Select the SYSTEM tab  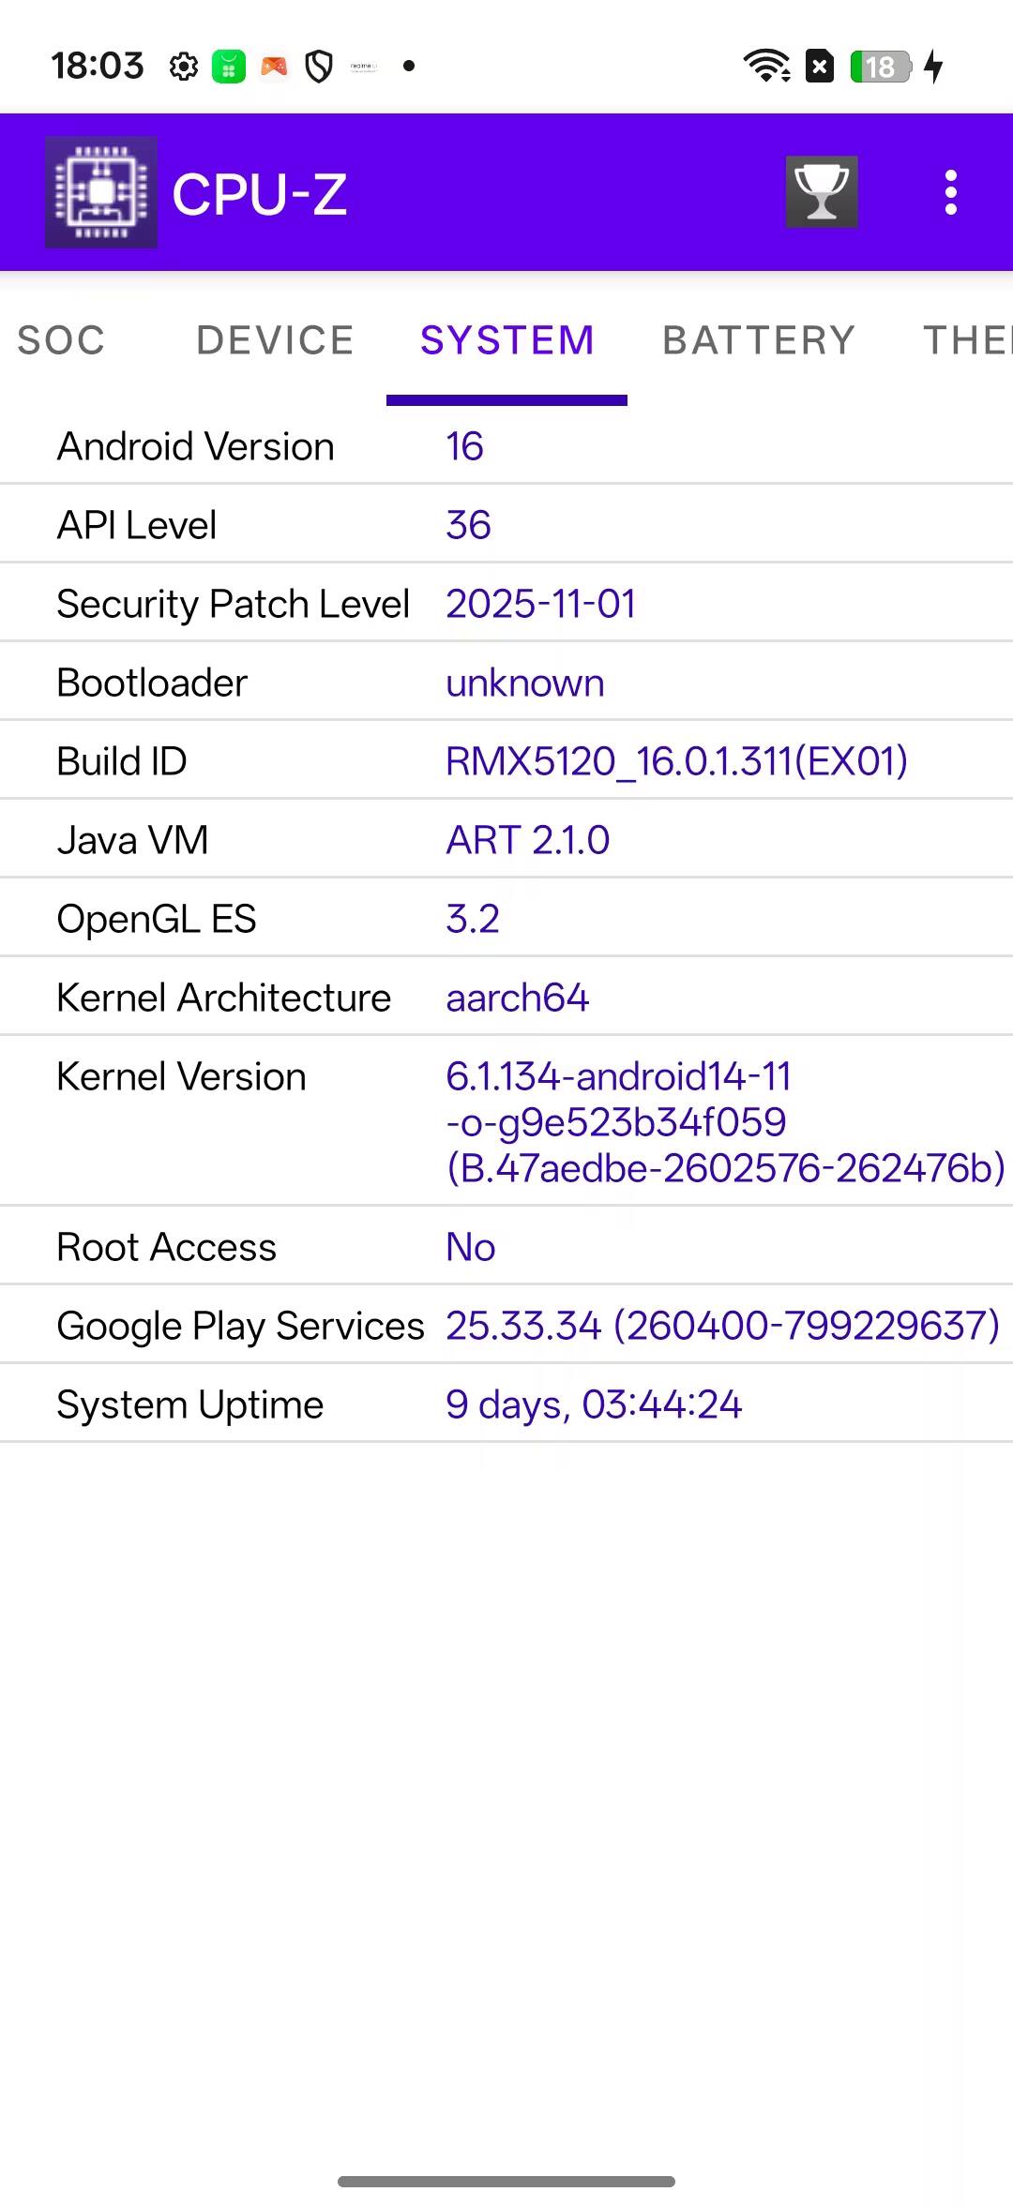[506, 340]
